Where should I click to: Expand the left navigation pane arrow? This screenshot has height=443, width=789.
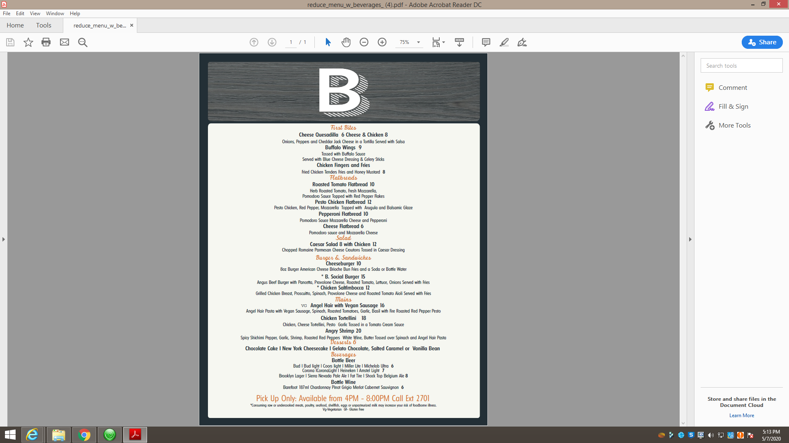(x=4, y=239)
